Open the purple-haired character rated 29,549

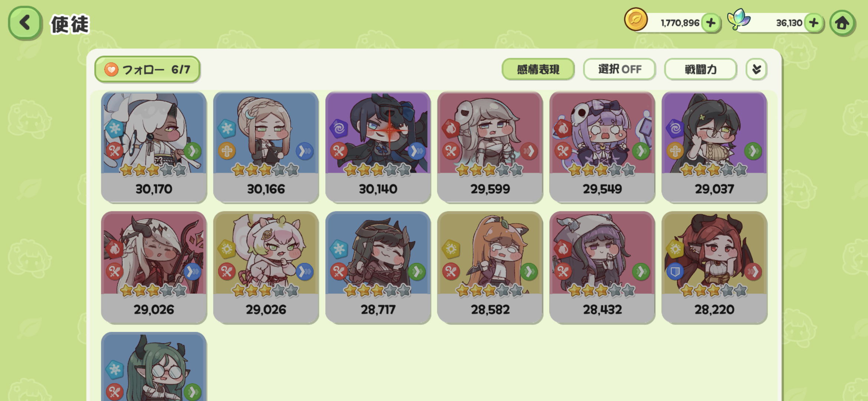tap(602, 147)
